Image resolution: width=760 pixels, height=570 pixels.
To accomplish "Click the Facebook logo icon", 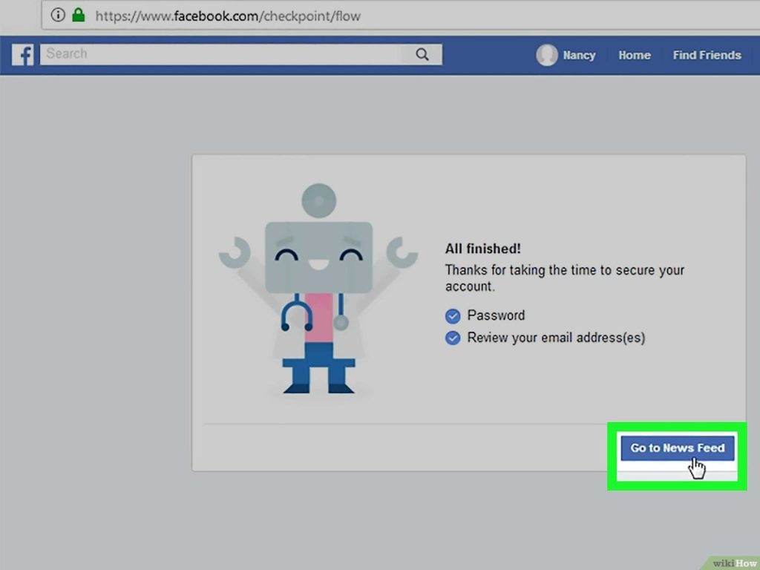I will [23, 55].
